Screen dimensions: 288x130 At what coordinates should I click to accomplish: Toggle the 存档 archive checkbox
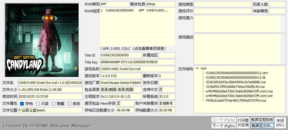pos(22,104)
